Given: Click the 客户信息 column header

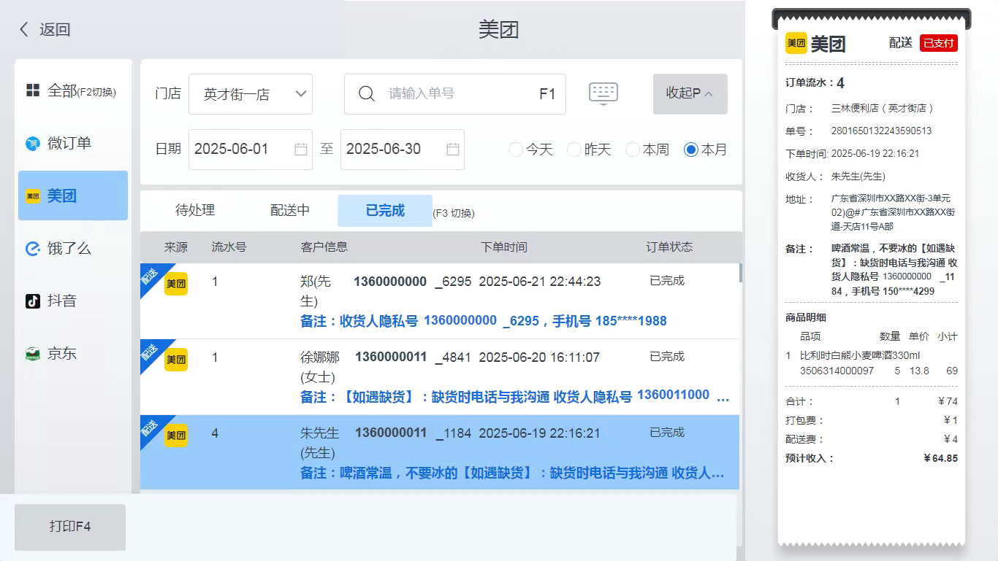Looking at the screenshot, I should [324, 247].
